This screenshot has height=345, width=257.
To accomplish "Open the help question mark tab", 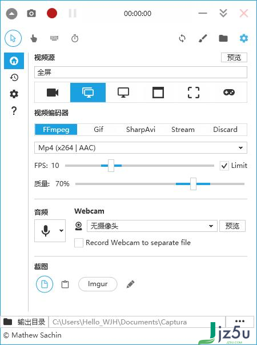I will tap(14, 111).
